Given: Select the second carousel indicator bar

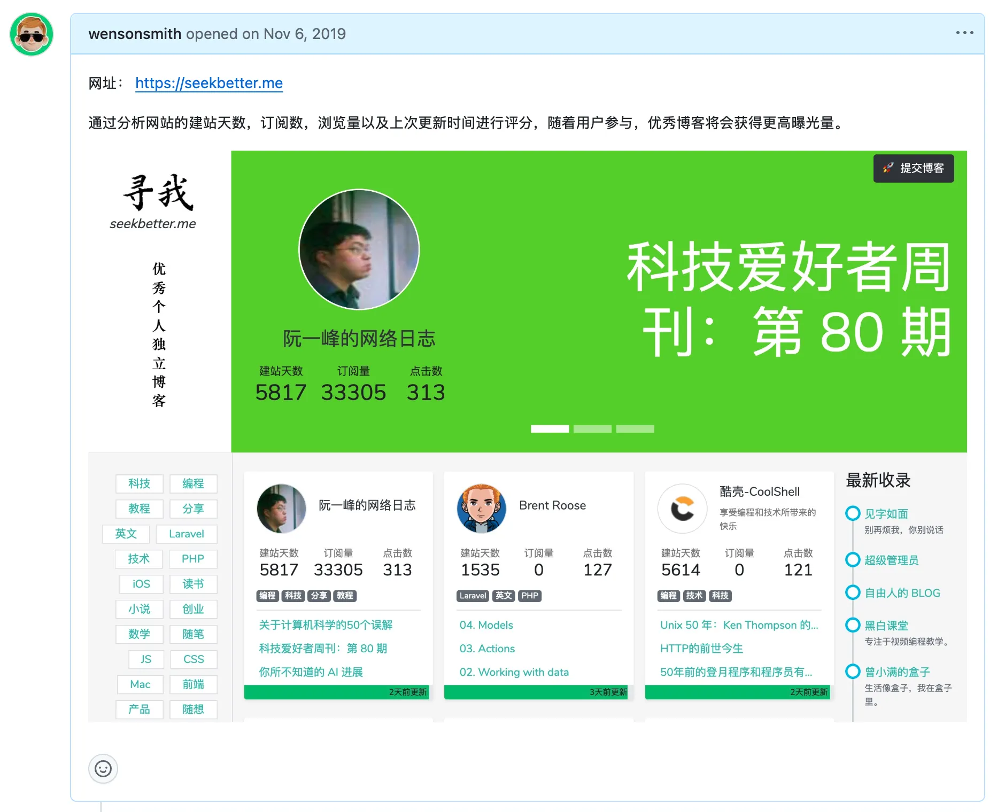Looking at the screenshot, I should click(x=592, y=428).
